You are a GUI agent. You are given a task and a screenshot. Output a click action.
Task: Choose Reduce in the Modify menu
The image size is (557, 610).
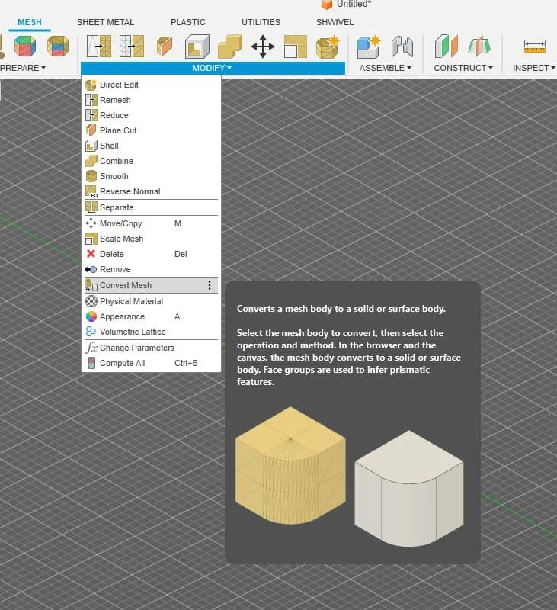click(151, 115)
